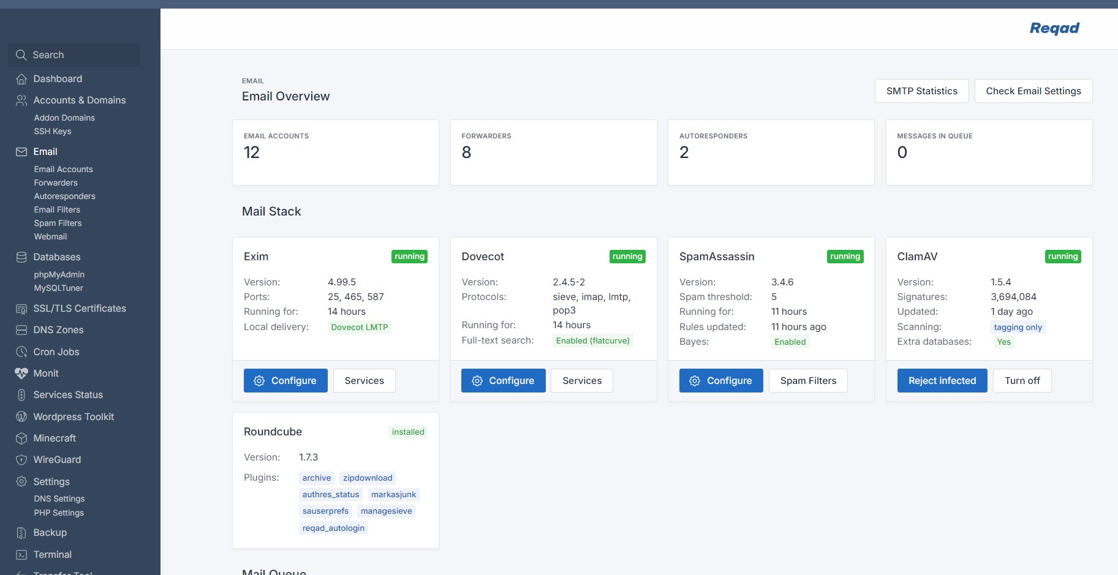Click the Databases cylinder icon
This screenshot has width=1118, height=575.
(x=21, y=257)
